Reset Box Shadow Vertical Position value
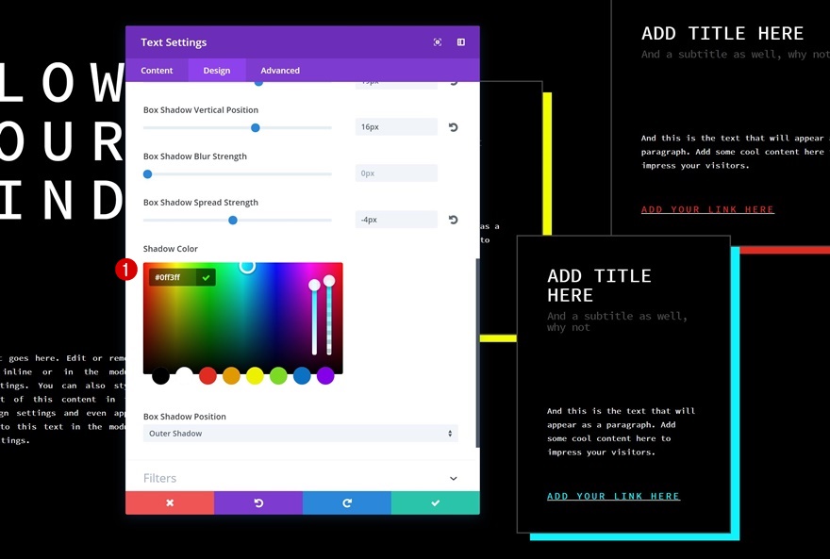The image size is (830, 559). 453,127
